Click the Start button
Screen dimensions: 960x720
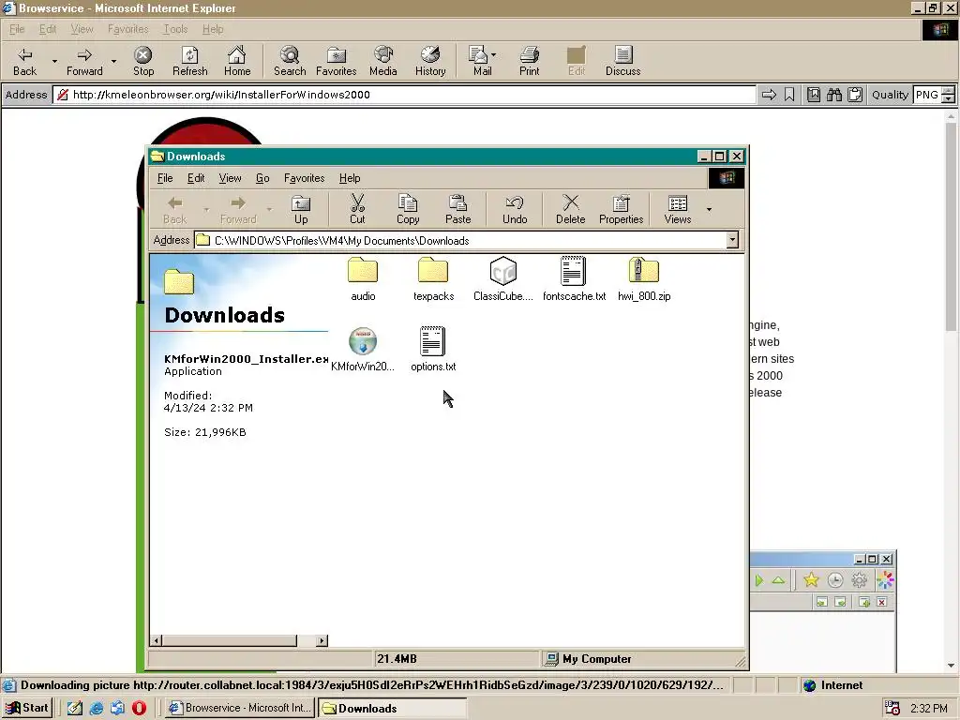27,708
